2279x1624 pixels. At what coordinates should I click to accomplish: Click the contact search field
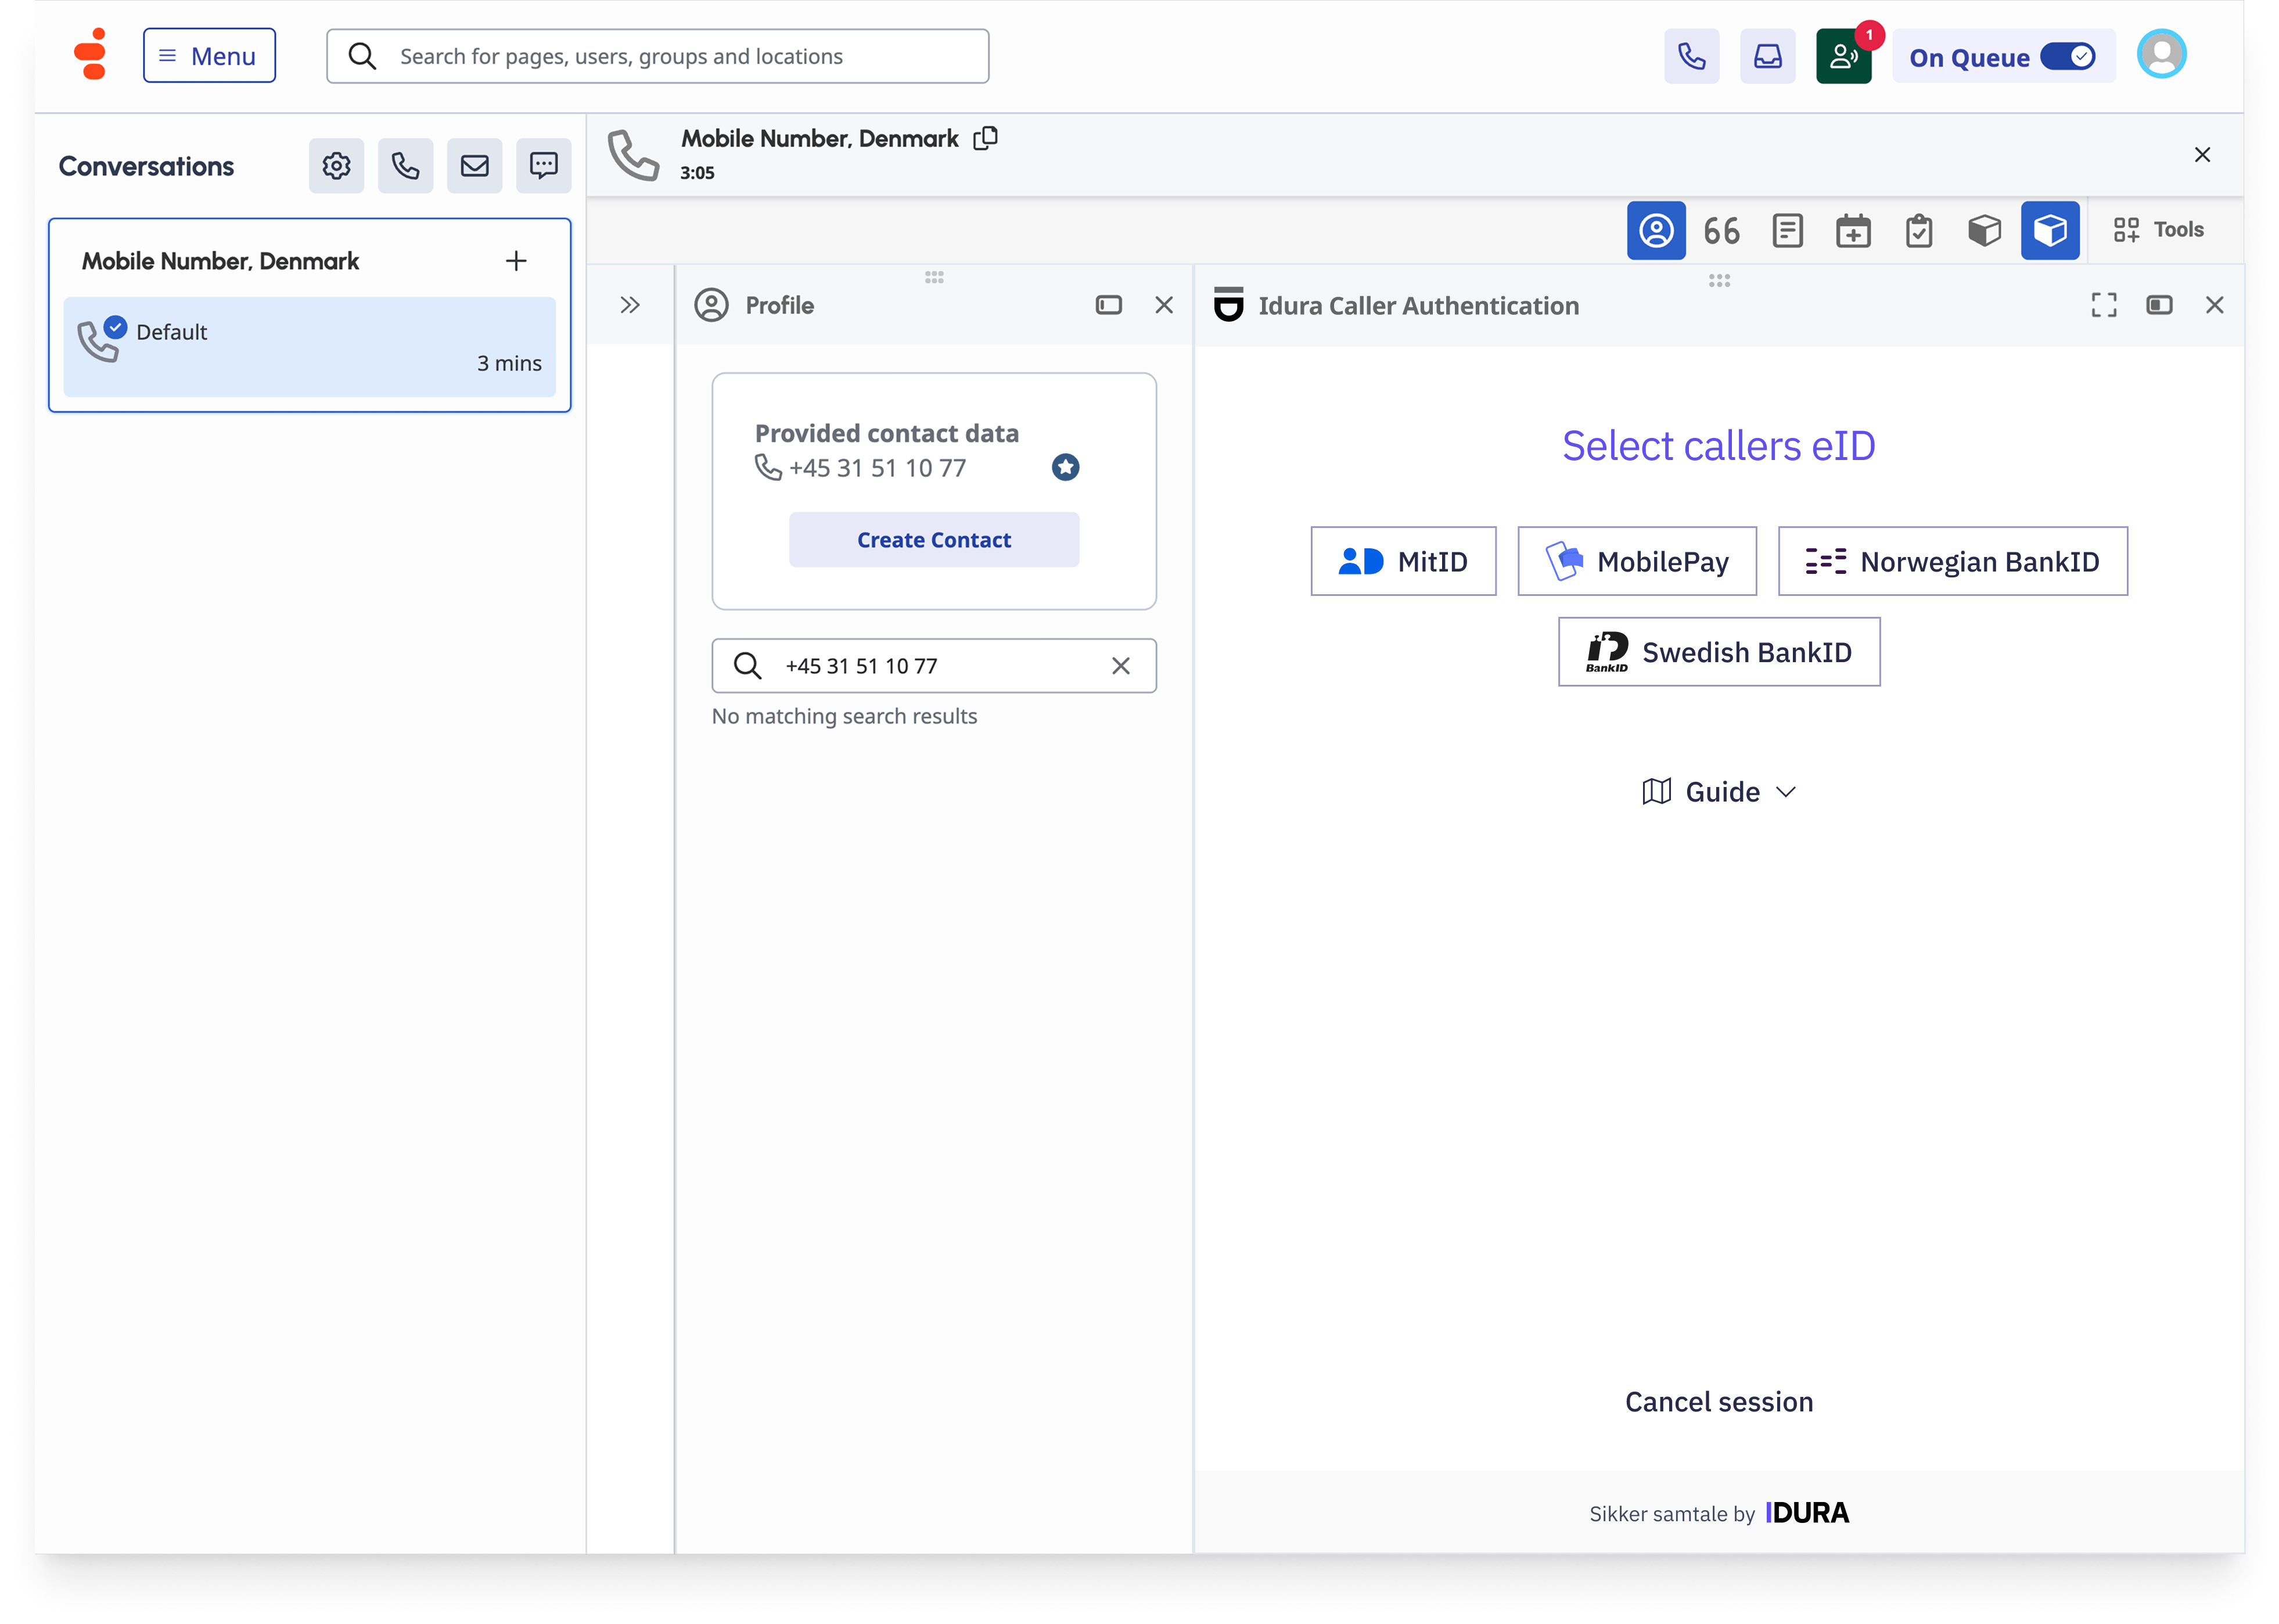tap(934, 666)
